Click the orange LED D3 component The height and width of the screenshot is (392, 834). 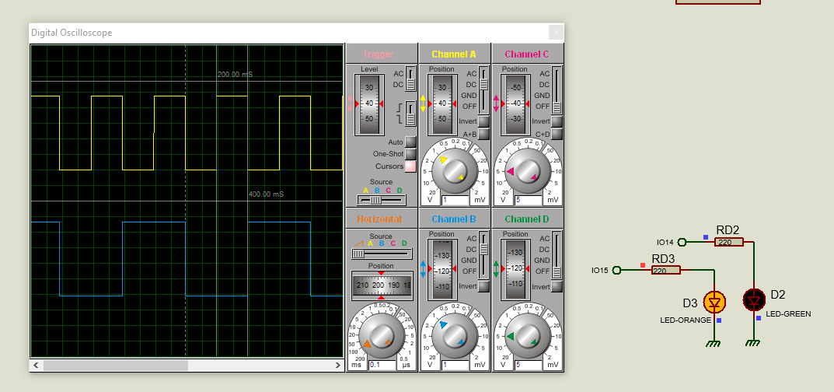click(x=714, y=302)
